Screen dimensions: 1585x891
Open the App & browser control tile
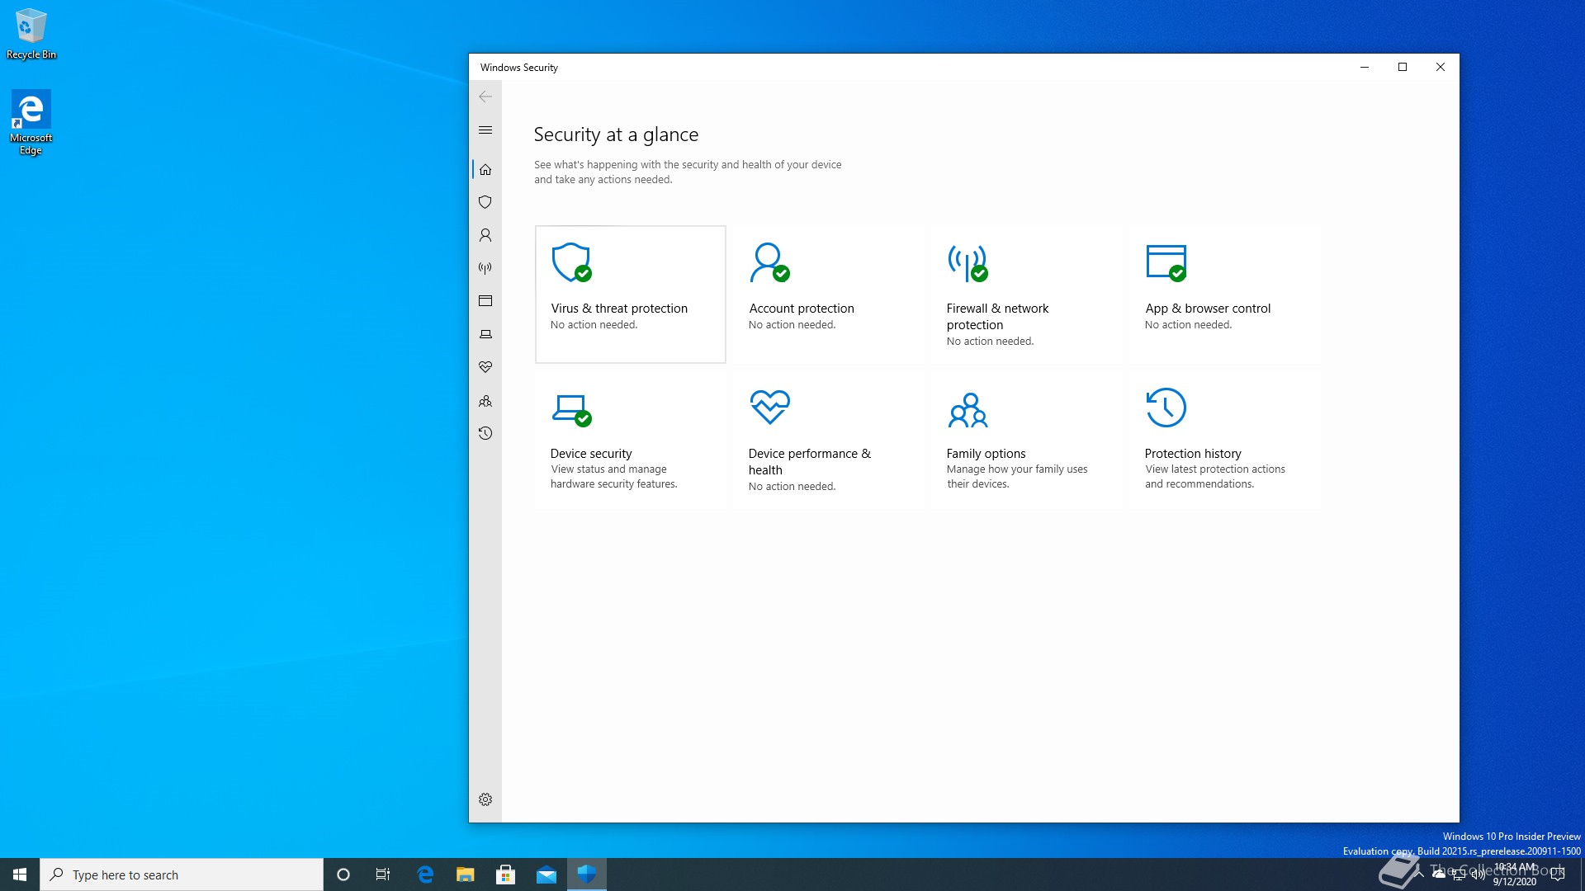click(x=1225, y=295)
